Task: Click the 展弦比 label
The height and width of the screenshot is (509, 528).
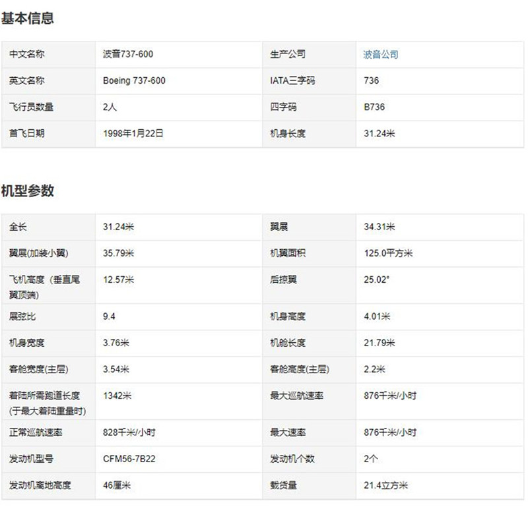Action: (22, 316)
